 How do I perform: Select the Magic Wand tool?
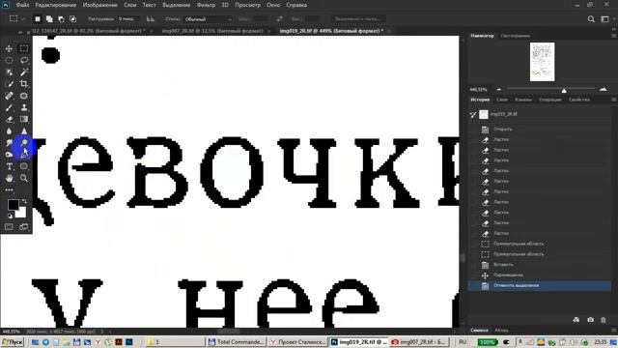[24, 72]
